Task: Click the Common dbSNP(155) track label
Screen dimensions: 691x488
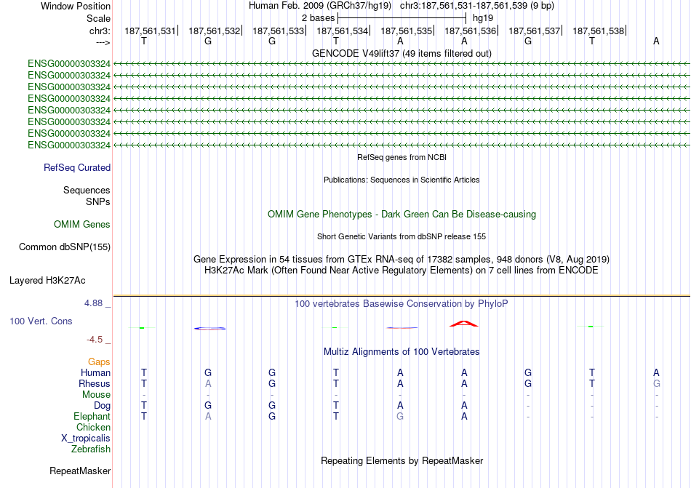Action: (65, 247)
